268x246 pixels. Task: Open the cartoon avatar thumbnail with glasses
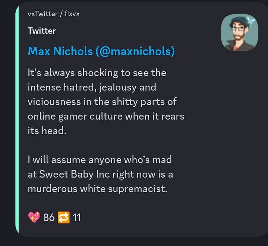(x=239, y=33)
